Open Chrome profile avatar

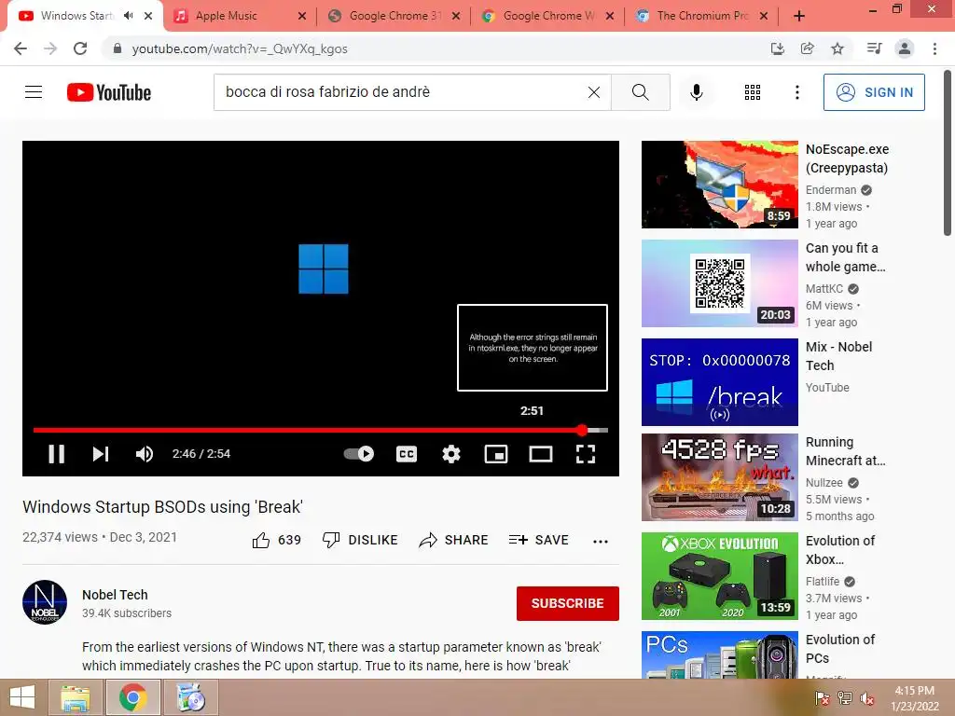pyautogui.click(x=905, y=48)
